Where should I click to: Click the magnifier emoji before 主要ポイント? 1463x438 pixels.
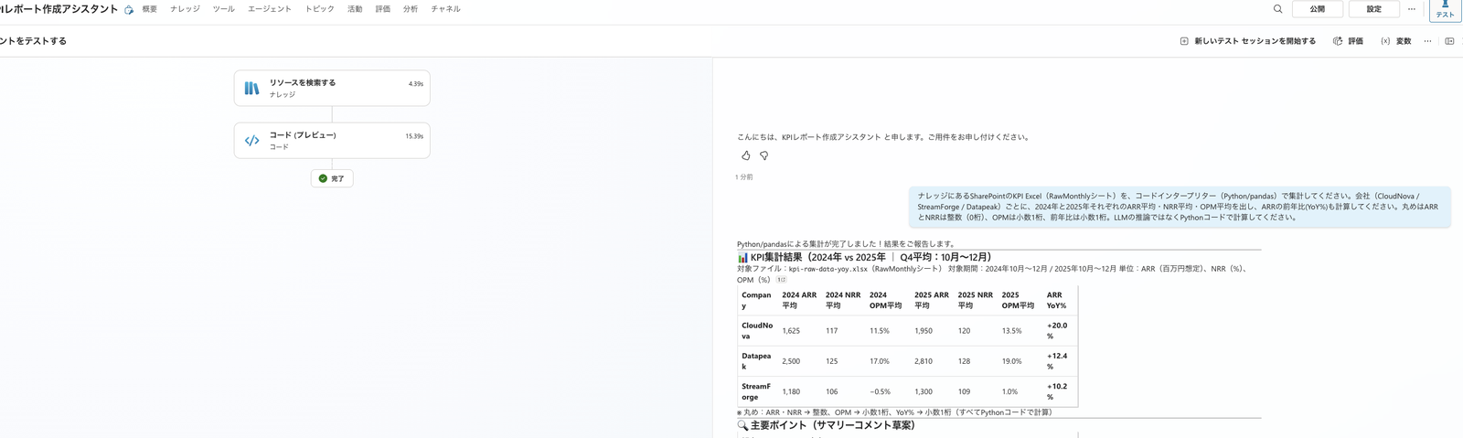coord(742,425)
